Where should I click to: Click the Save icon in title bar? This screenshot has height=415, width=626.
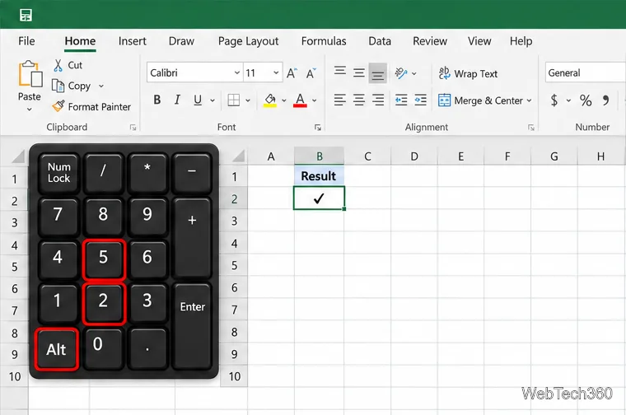(x=26, y=15)
